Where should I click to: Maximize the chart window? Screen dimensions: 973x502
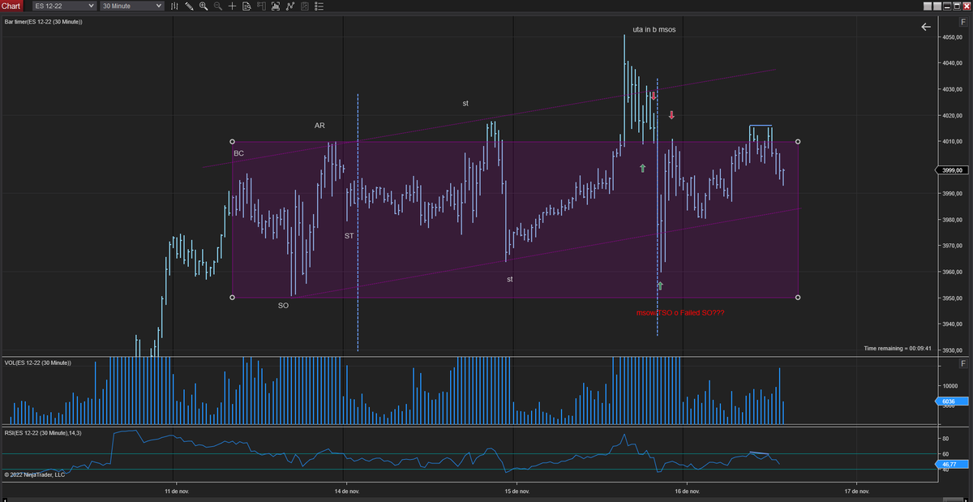(956, 6)
